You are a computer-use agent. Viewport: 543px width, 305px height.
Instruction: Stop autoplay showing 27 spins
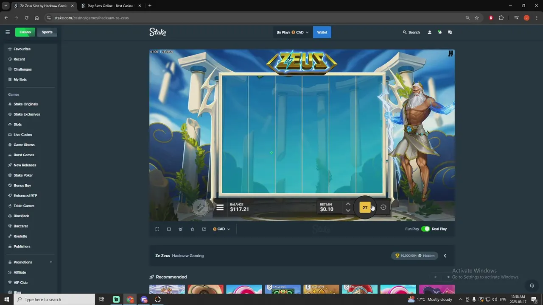(x=365, y=208)
